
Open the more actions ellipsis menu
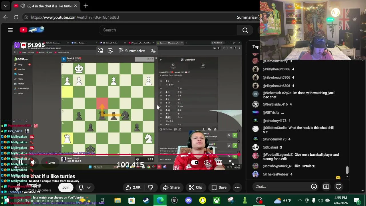click(x=237, y=187)
